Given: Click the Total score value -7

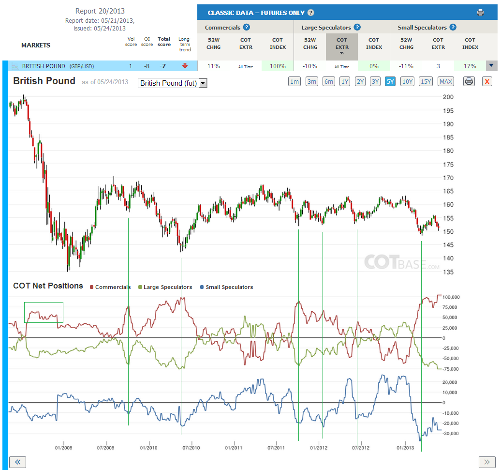Looking at the screenshot, I should click(162, 66).
